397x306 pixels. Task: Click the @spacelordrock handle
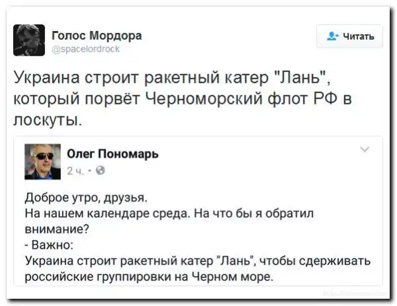(85, 49)
